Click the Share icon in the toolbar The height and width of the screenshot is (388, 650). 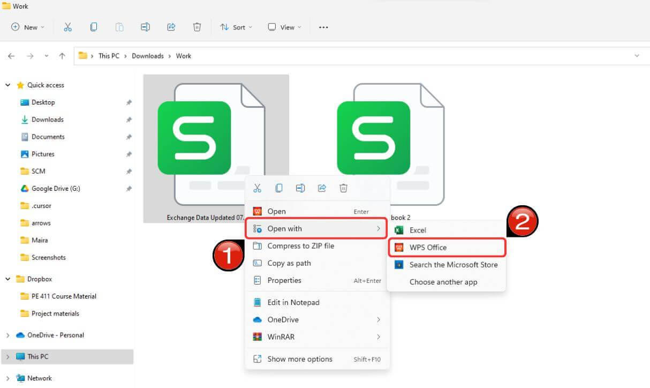tap(171, 27)
